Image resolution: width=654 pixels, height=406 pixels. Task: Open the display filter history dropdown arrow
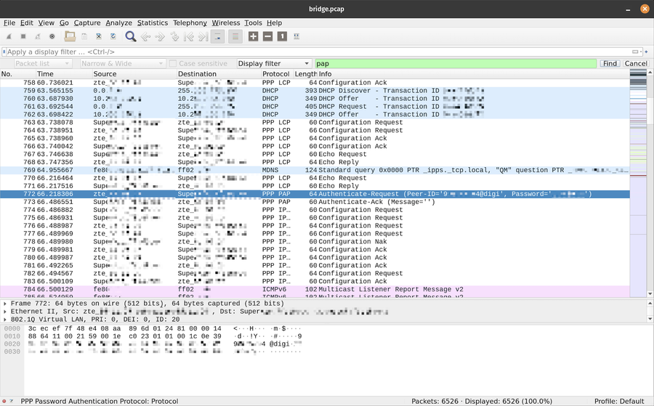641,52
